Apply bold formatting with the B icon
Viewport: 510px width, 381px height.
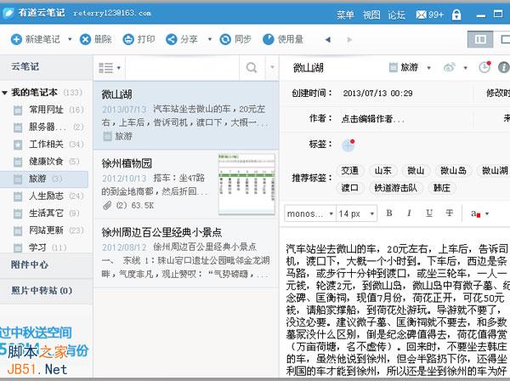[389, 213]
